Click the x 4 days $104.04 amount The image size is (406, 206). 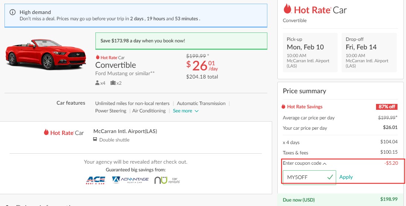tap(389, 142)
